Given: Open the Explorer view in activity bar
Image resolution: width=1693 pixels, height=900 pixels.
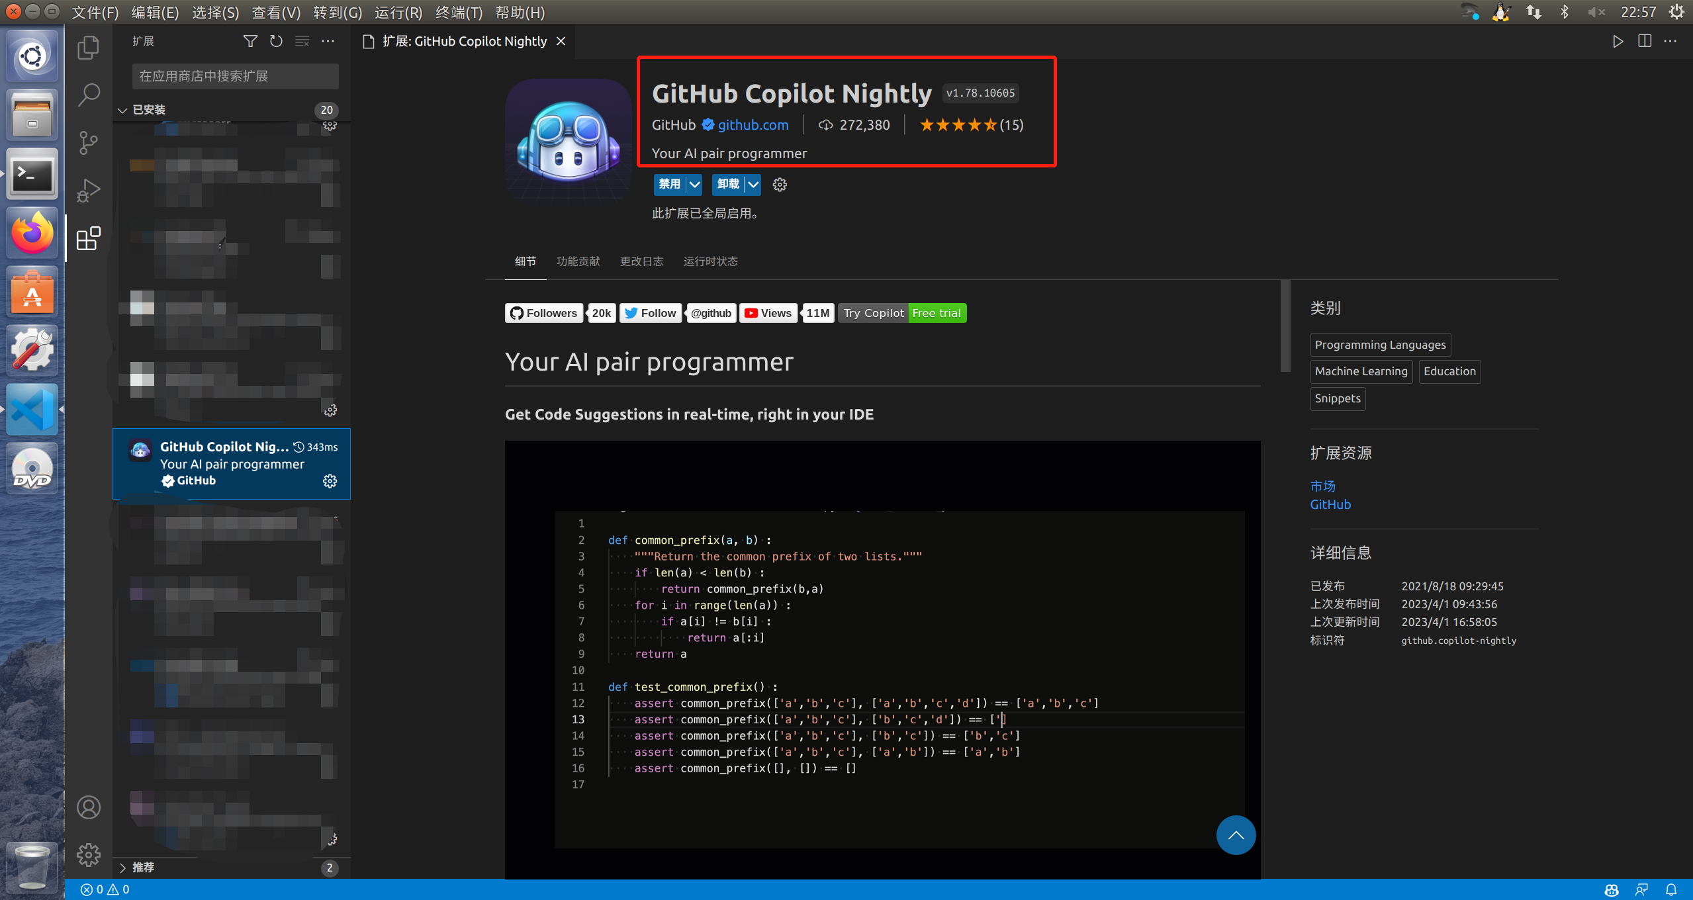Looking at the screenshot, I should [x=88, y=48].
